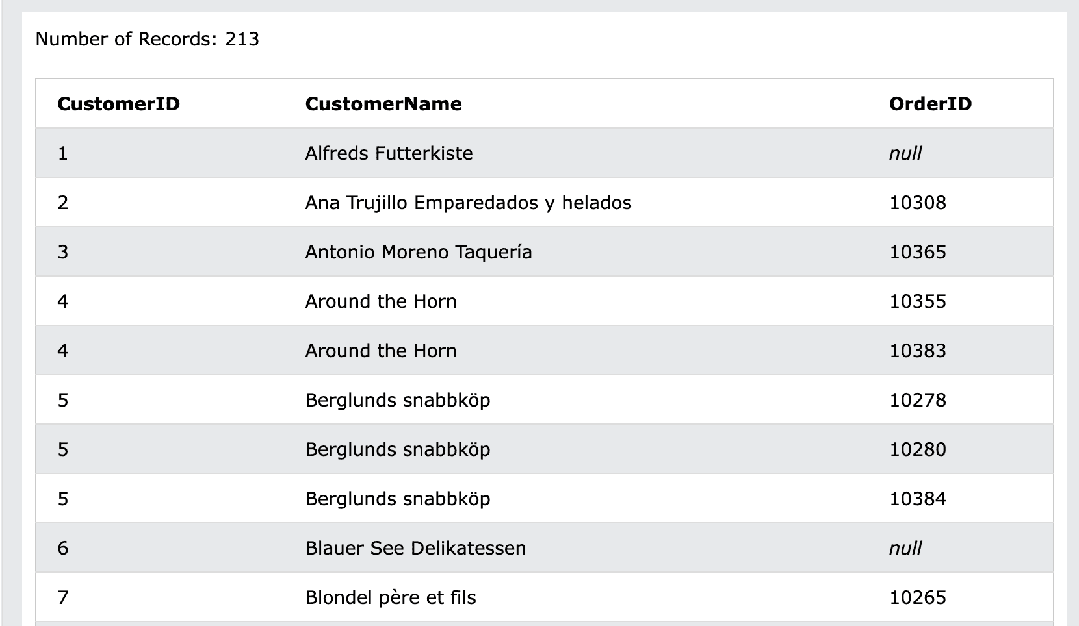Viewport: 1079px width, 626px height.
Task: Click Around the Horn order 10355
Action: pyautogui.click(x=917, y=301)
